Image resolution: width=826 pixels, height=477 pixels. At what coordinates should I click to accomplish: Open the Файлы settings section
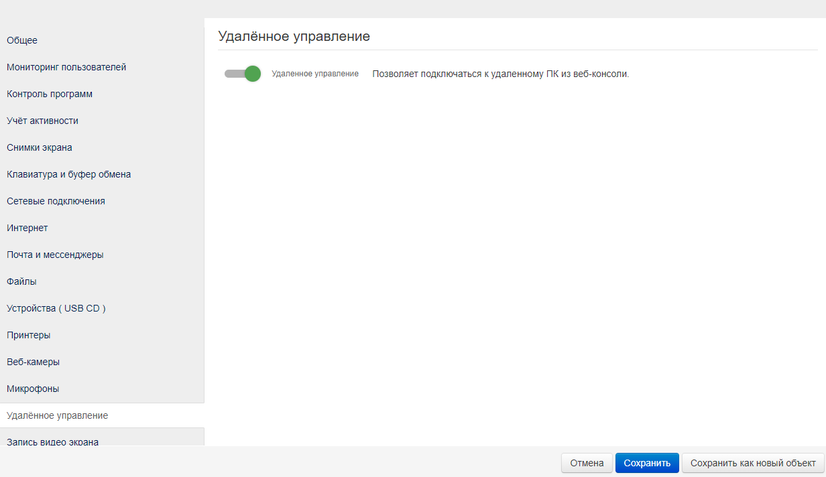point(21,281)
